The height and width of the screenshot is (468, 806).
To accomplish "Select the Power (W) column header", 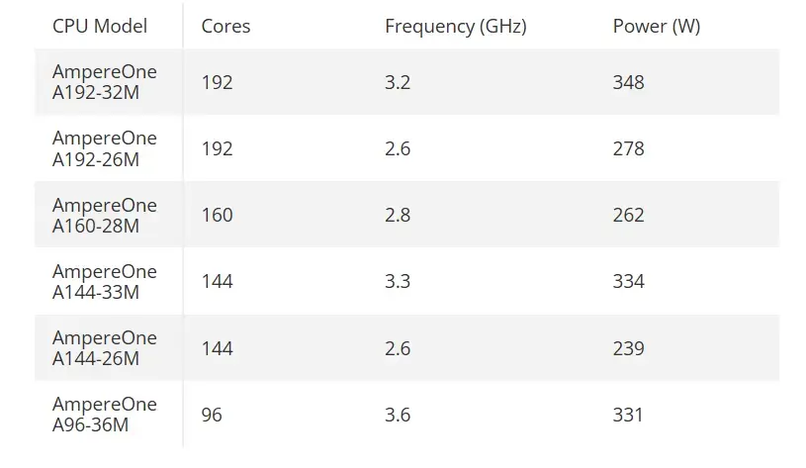I will click(x=657, y=27).
